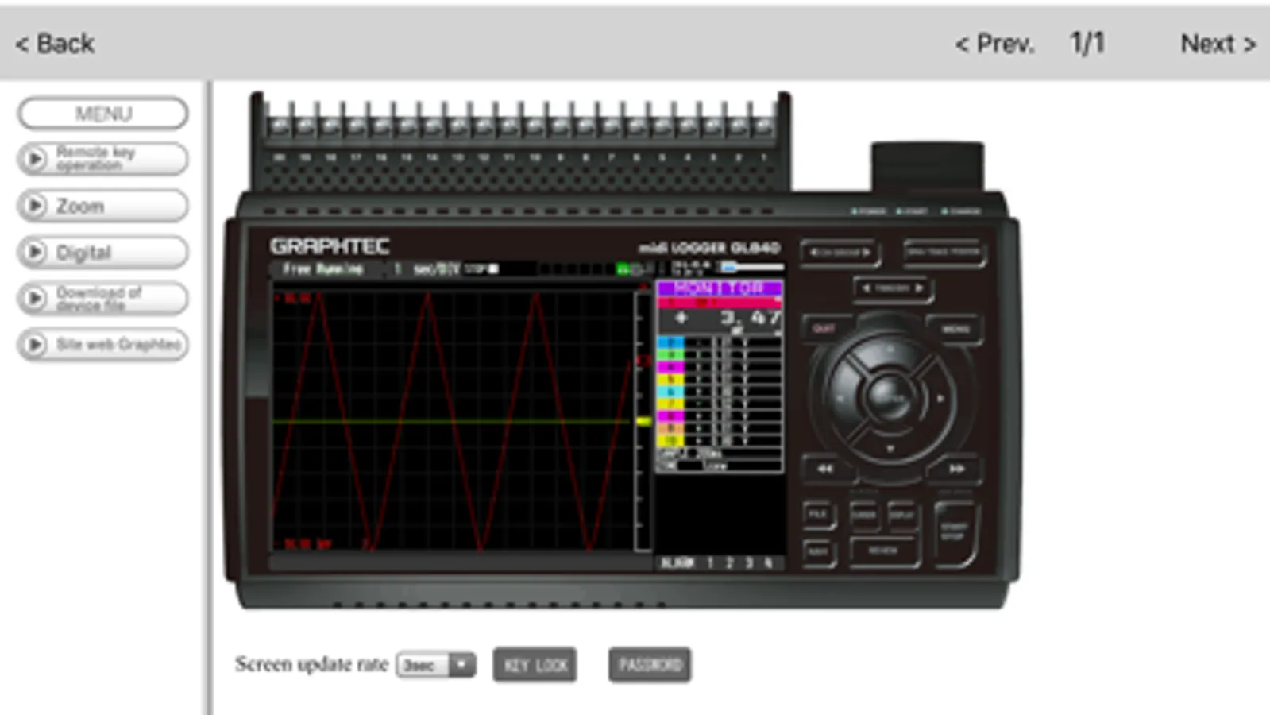Click the right arrow on direction pad
1270x715 pixels.
(941, 398)
